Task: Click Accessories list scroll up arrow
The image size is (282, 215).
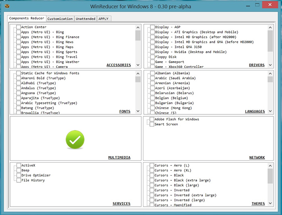Action: [x=138, y=27]
